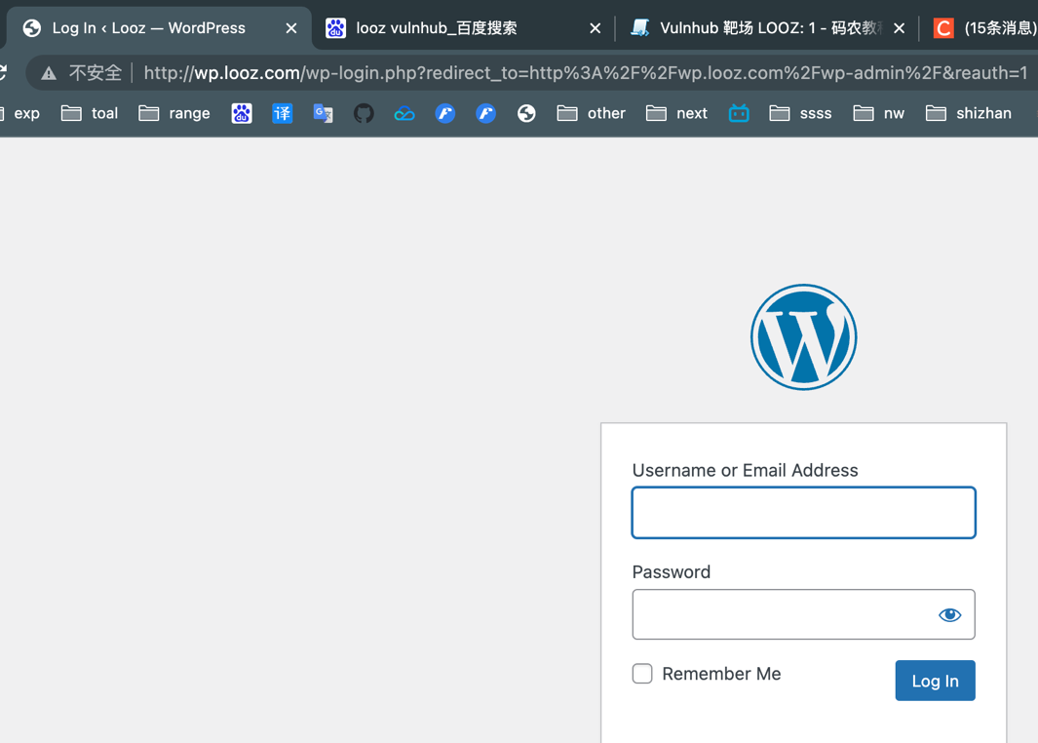Reload the page with the refresh button
Image resolution: width=1038 pixels, height=743 pixels.
point(3,73)
